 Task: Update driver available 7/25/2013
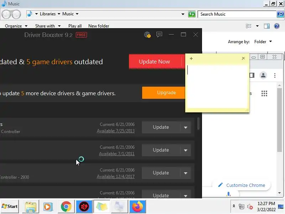coord(161,127)
